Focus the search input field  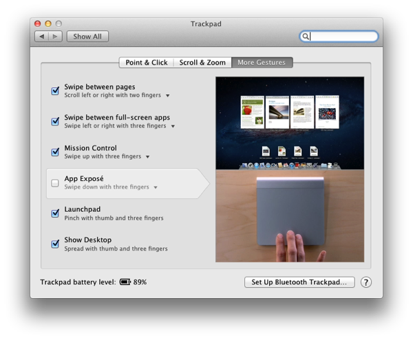click(339, 36)
